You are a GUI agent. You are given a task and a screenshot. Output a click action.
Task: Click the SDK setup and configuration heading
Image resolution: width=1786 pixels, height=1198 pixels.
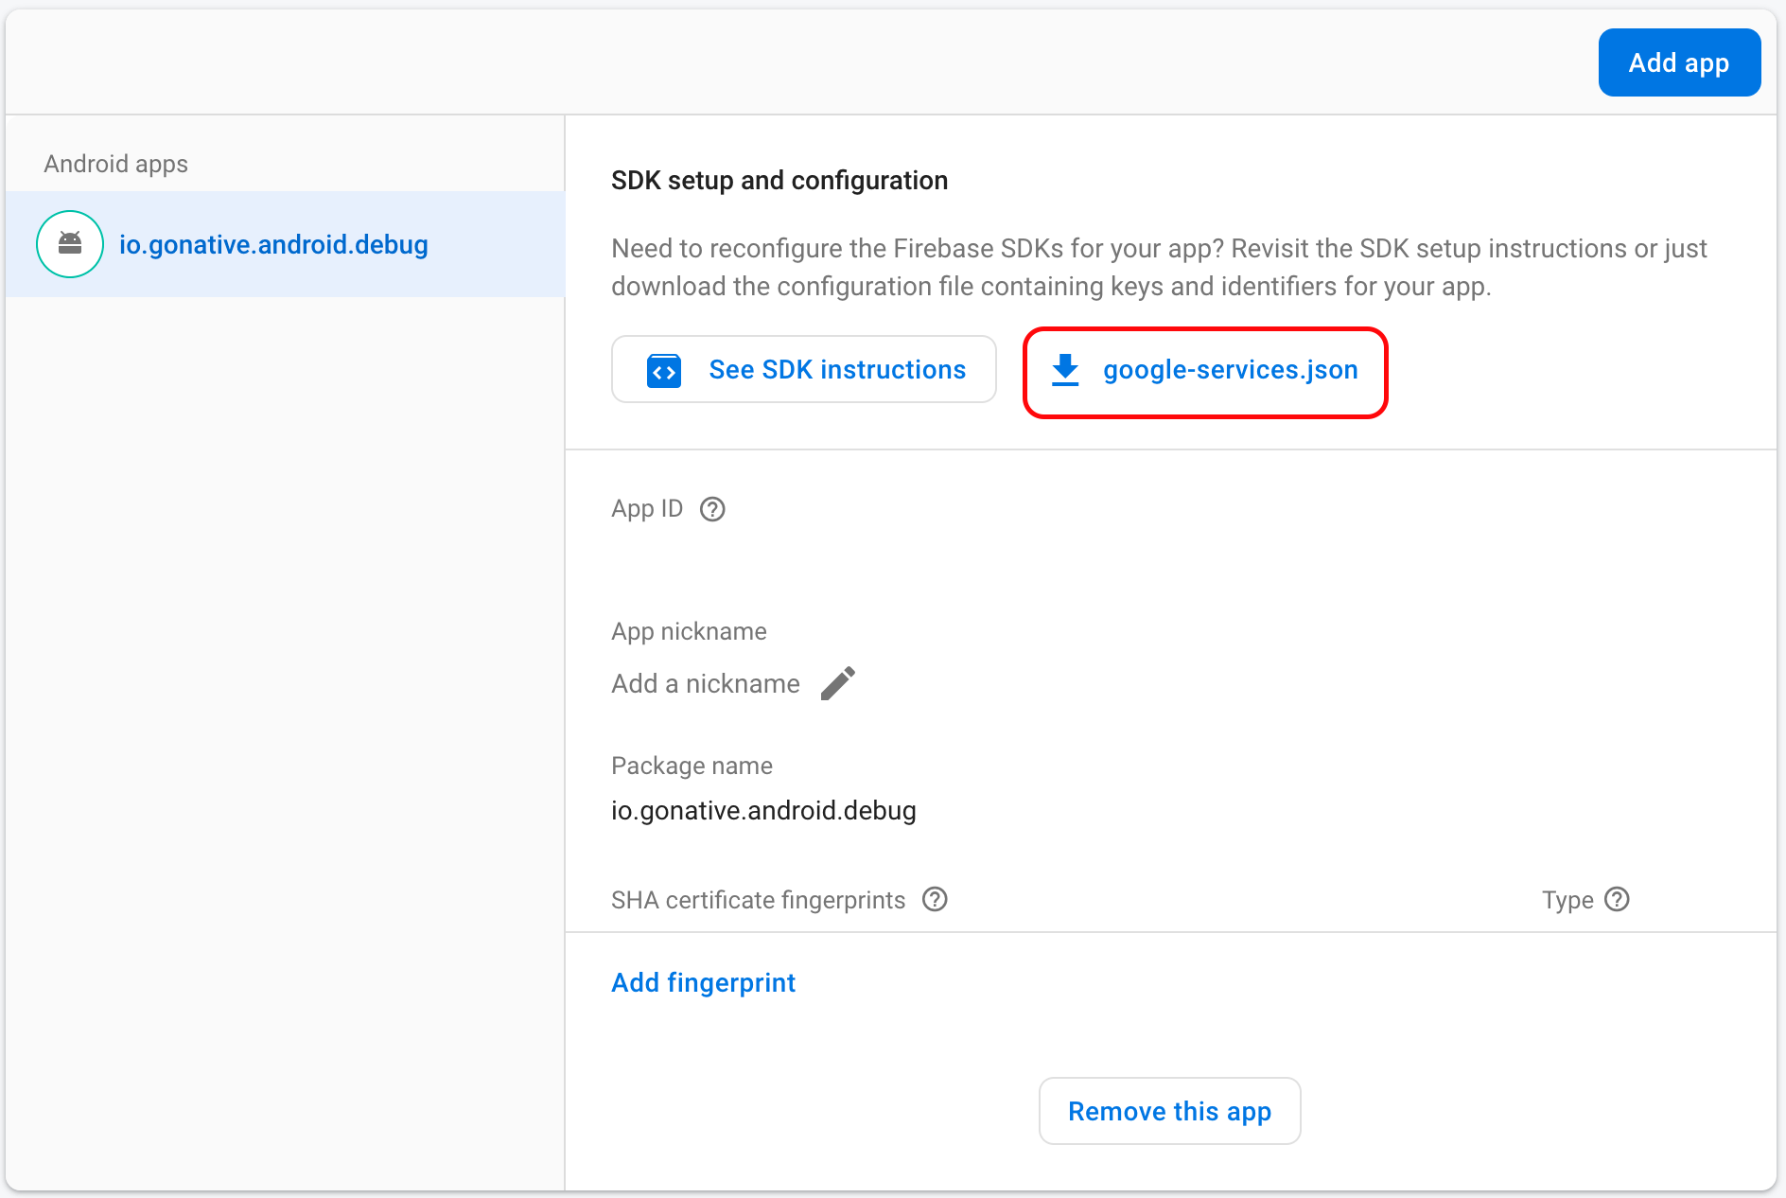pyautogui.click(x=779, y=180)
